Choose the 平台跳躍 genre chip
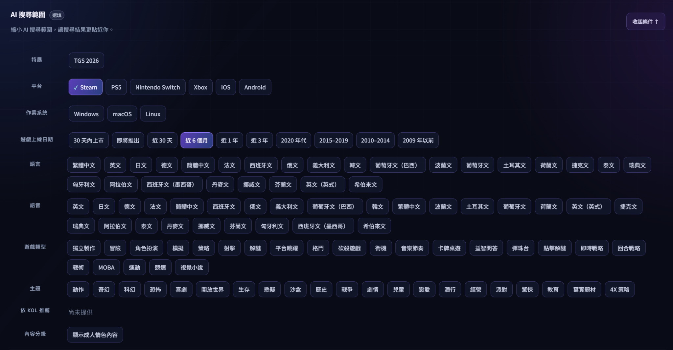 [x=287, y=248]
